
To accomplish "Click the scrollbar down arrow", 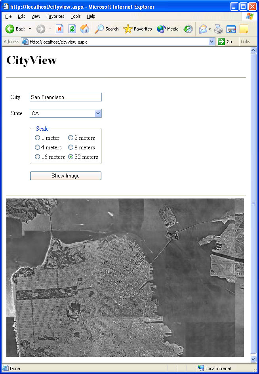I will [x=253, y=359].
